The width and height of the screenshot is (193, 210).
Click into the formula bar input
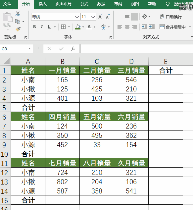(137, 49)
